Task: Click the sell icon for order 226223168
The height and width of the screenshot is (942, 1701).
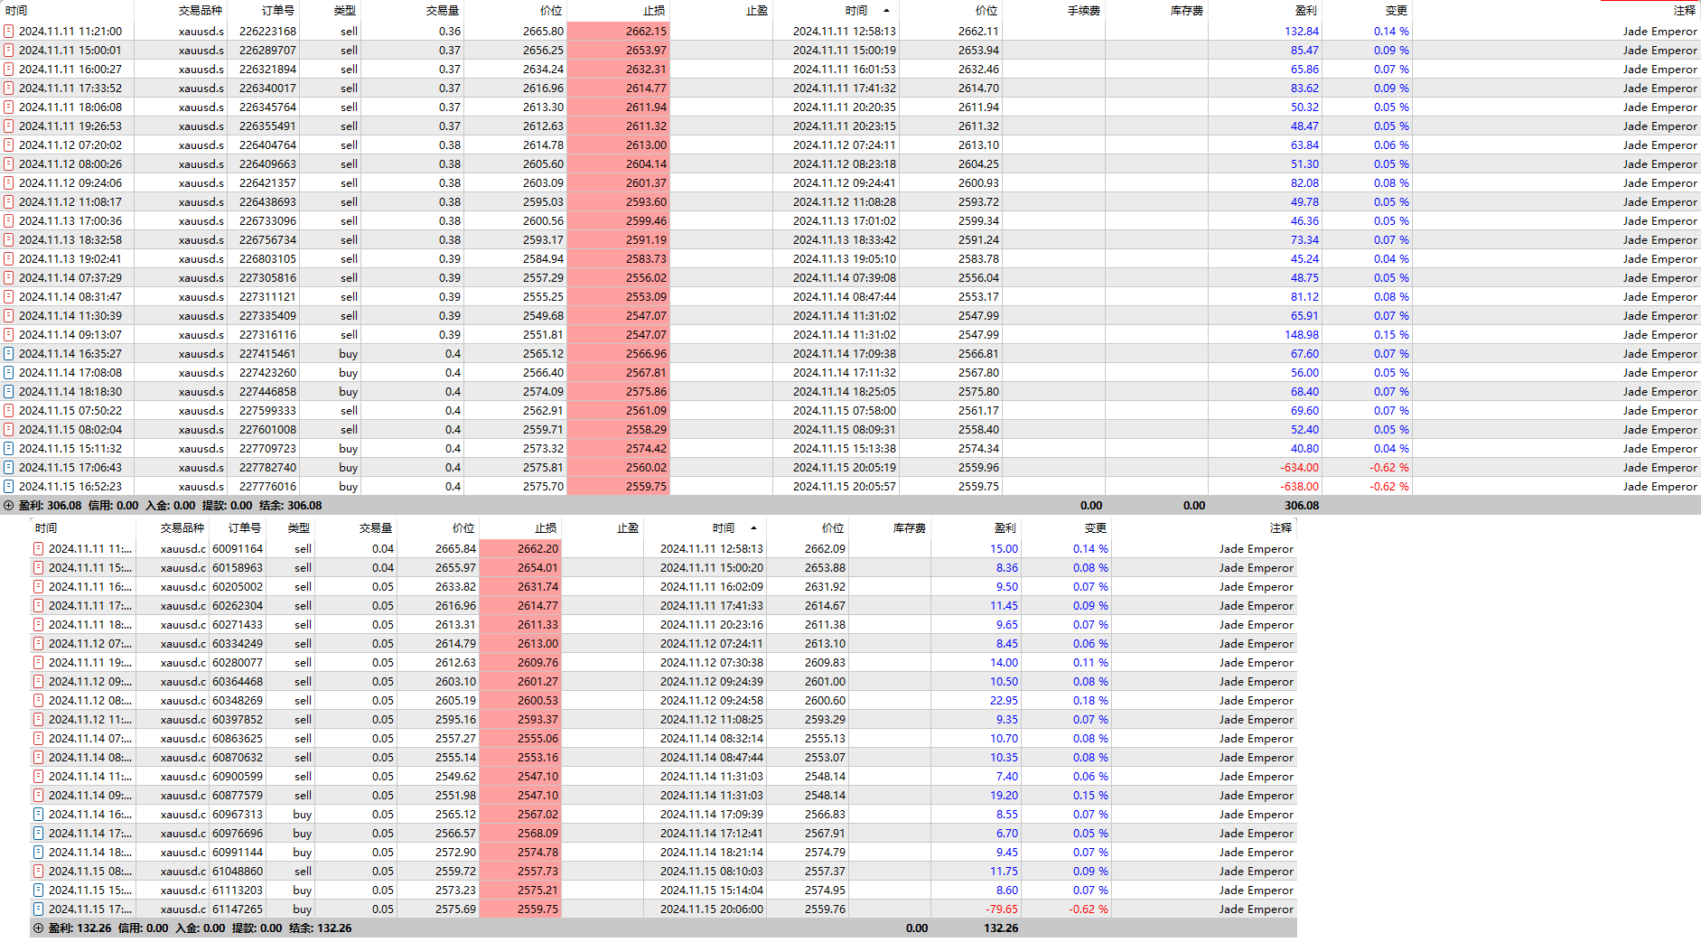Action: 9,31
